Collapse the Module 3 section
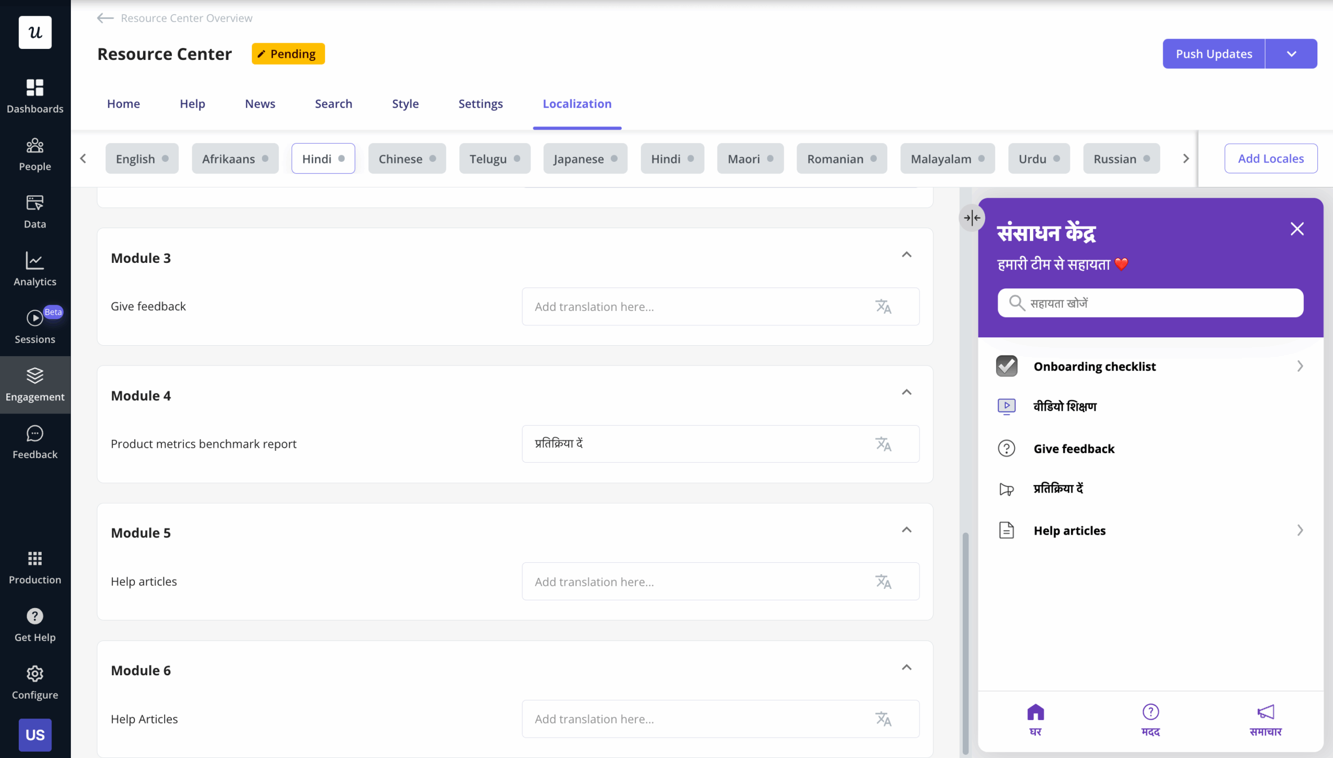The image size is (1333, 758). 907,255
